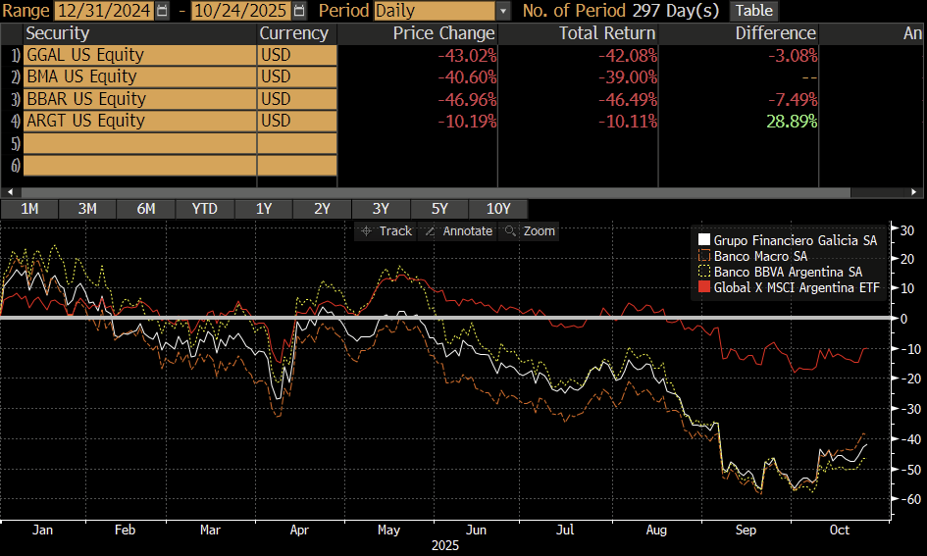
Task: Click the No. of Period 297 Day(s) text
Action: pos(621,11)
